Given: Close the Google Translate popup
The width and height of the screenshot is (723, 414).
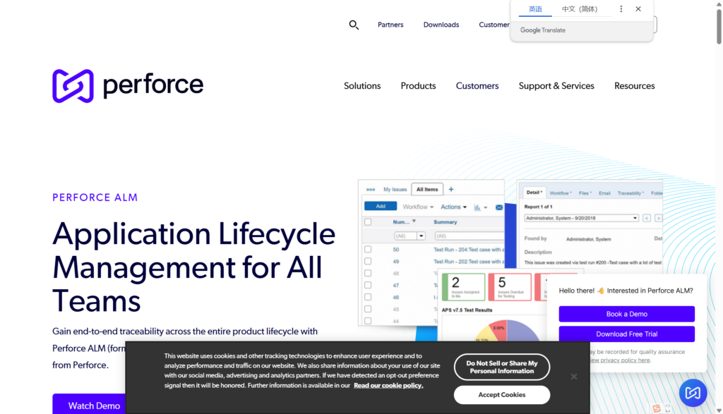Looking at the screenshot, I should [x=638, y=9].
